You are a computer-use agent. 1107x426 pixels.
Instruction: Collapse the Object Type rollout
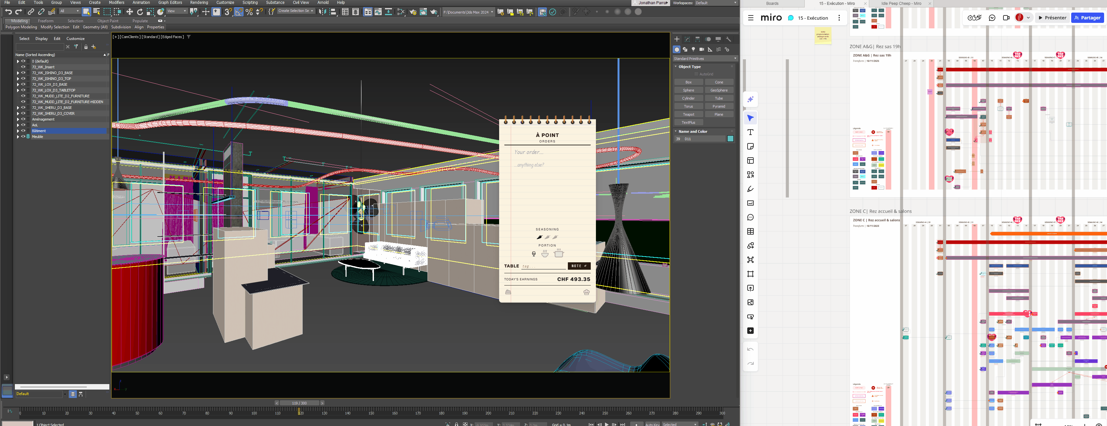pyautogui.click(x=689, y=66)
